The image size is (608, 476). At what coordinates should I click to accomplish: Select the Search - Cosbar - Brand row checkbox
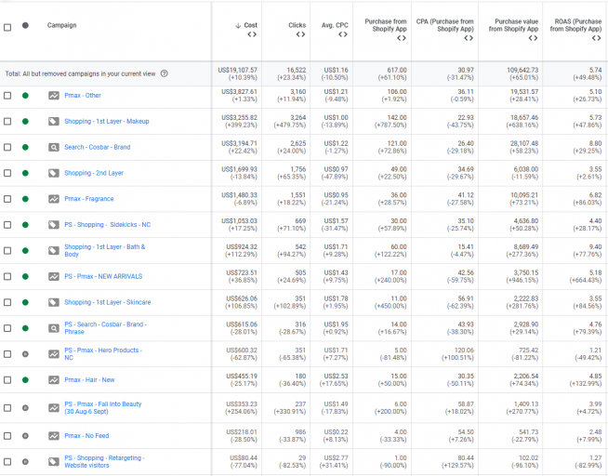click(7, 147)
